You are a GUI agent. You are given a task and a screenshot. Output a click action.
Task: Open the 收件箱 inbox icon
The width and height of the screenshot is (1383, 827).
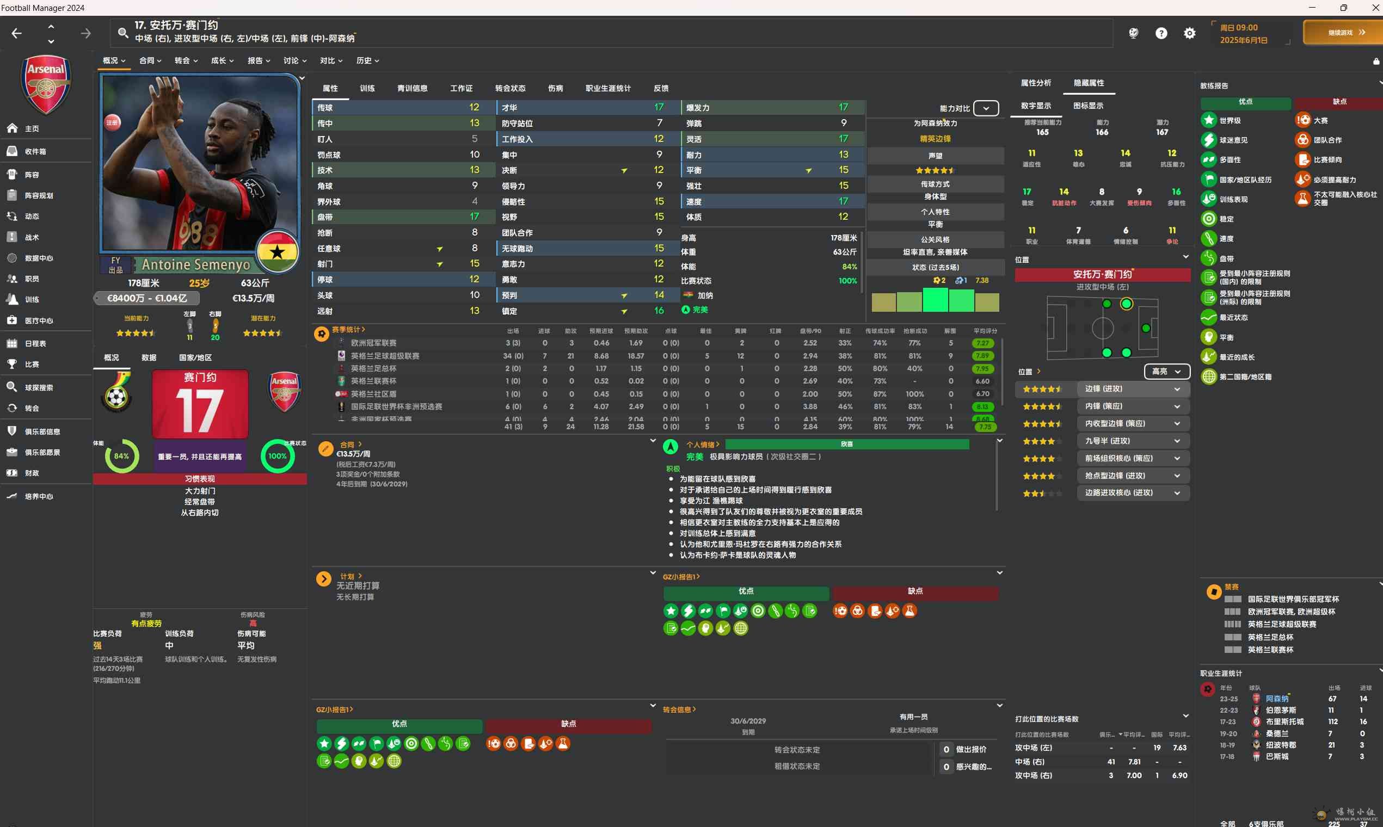[x=13, y=151]
